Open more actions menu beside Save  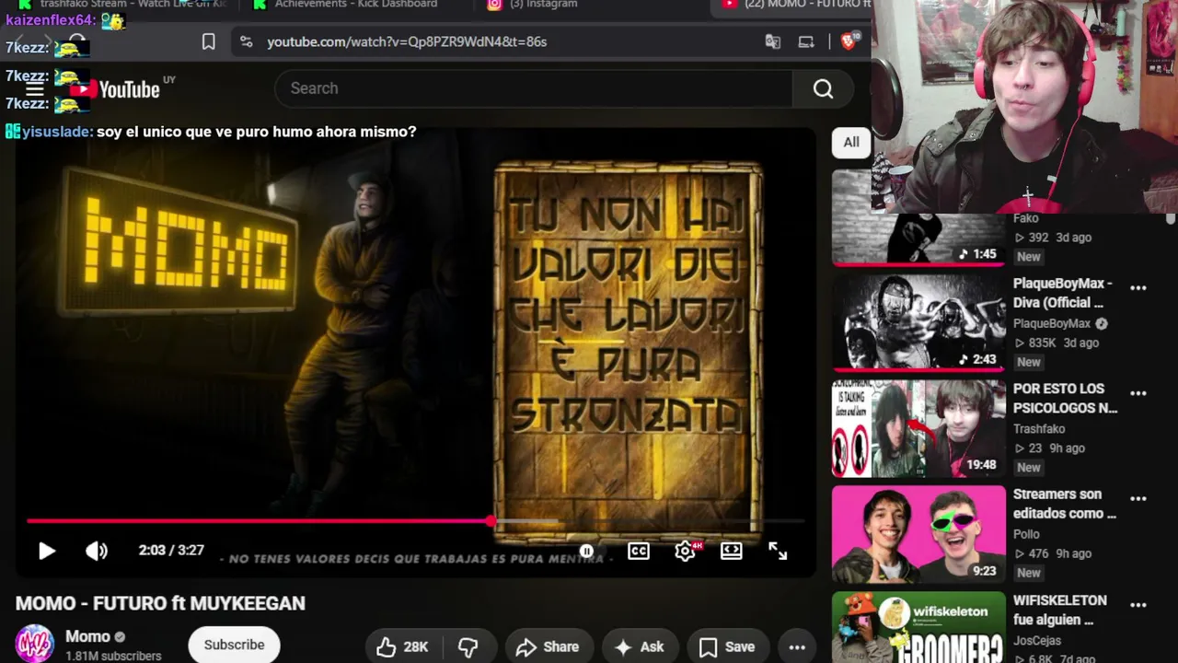click(x=797, y=646)
